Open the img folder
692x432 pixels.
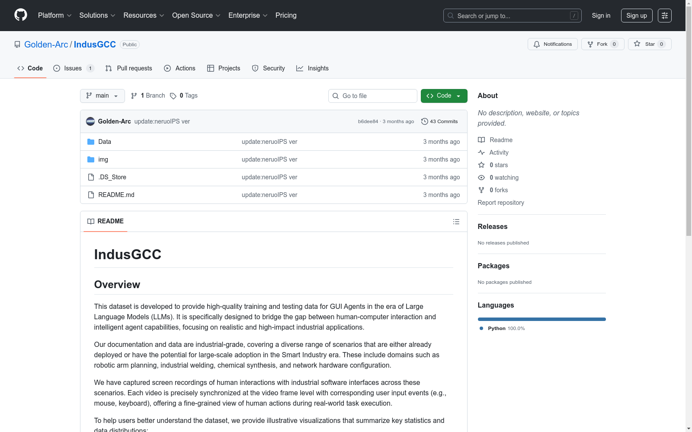click(x=103, y=159)
